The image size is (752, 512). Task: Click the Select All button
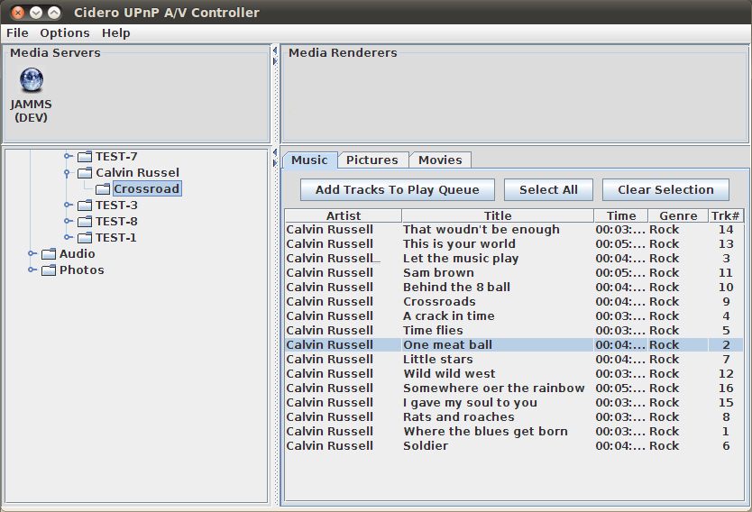click(x=548, y=190)
